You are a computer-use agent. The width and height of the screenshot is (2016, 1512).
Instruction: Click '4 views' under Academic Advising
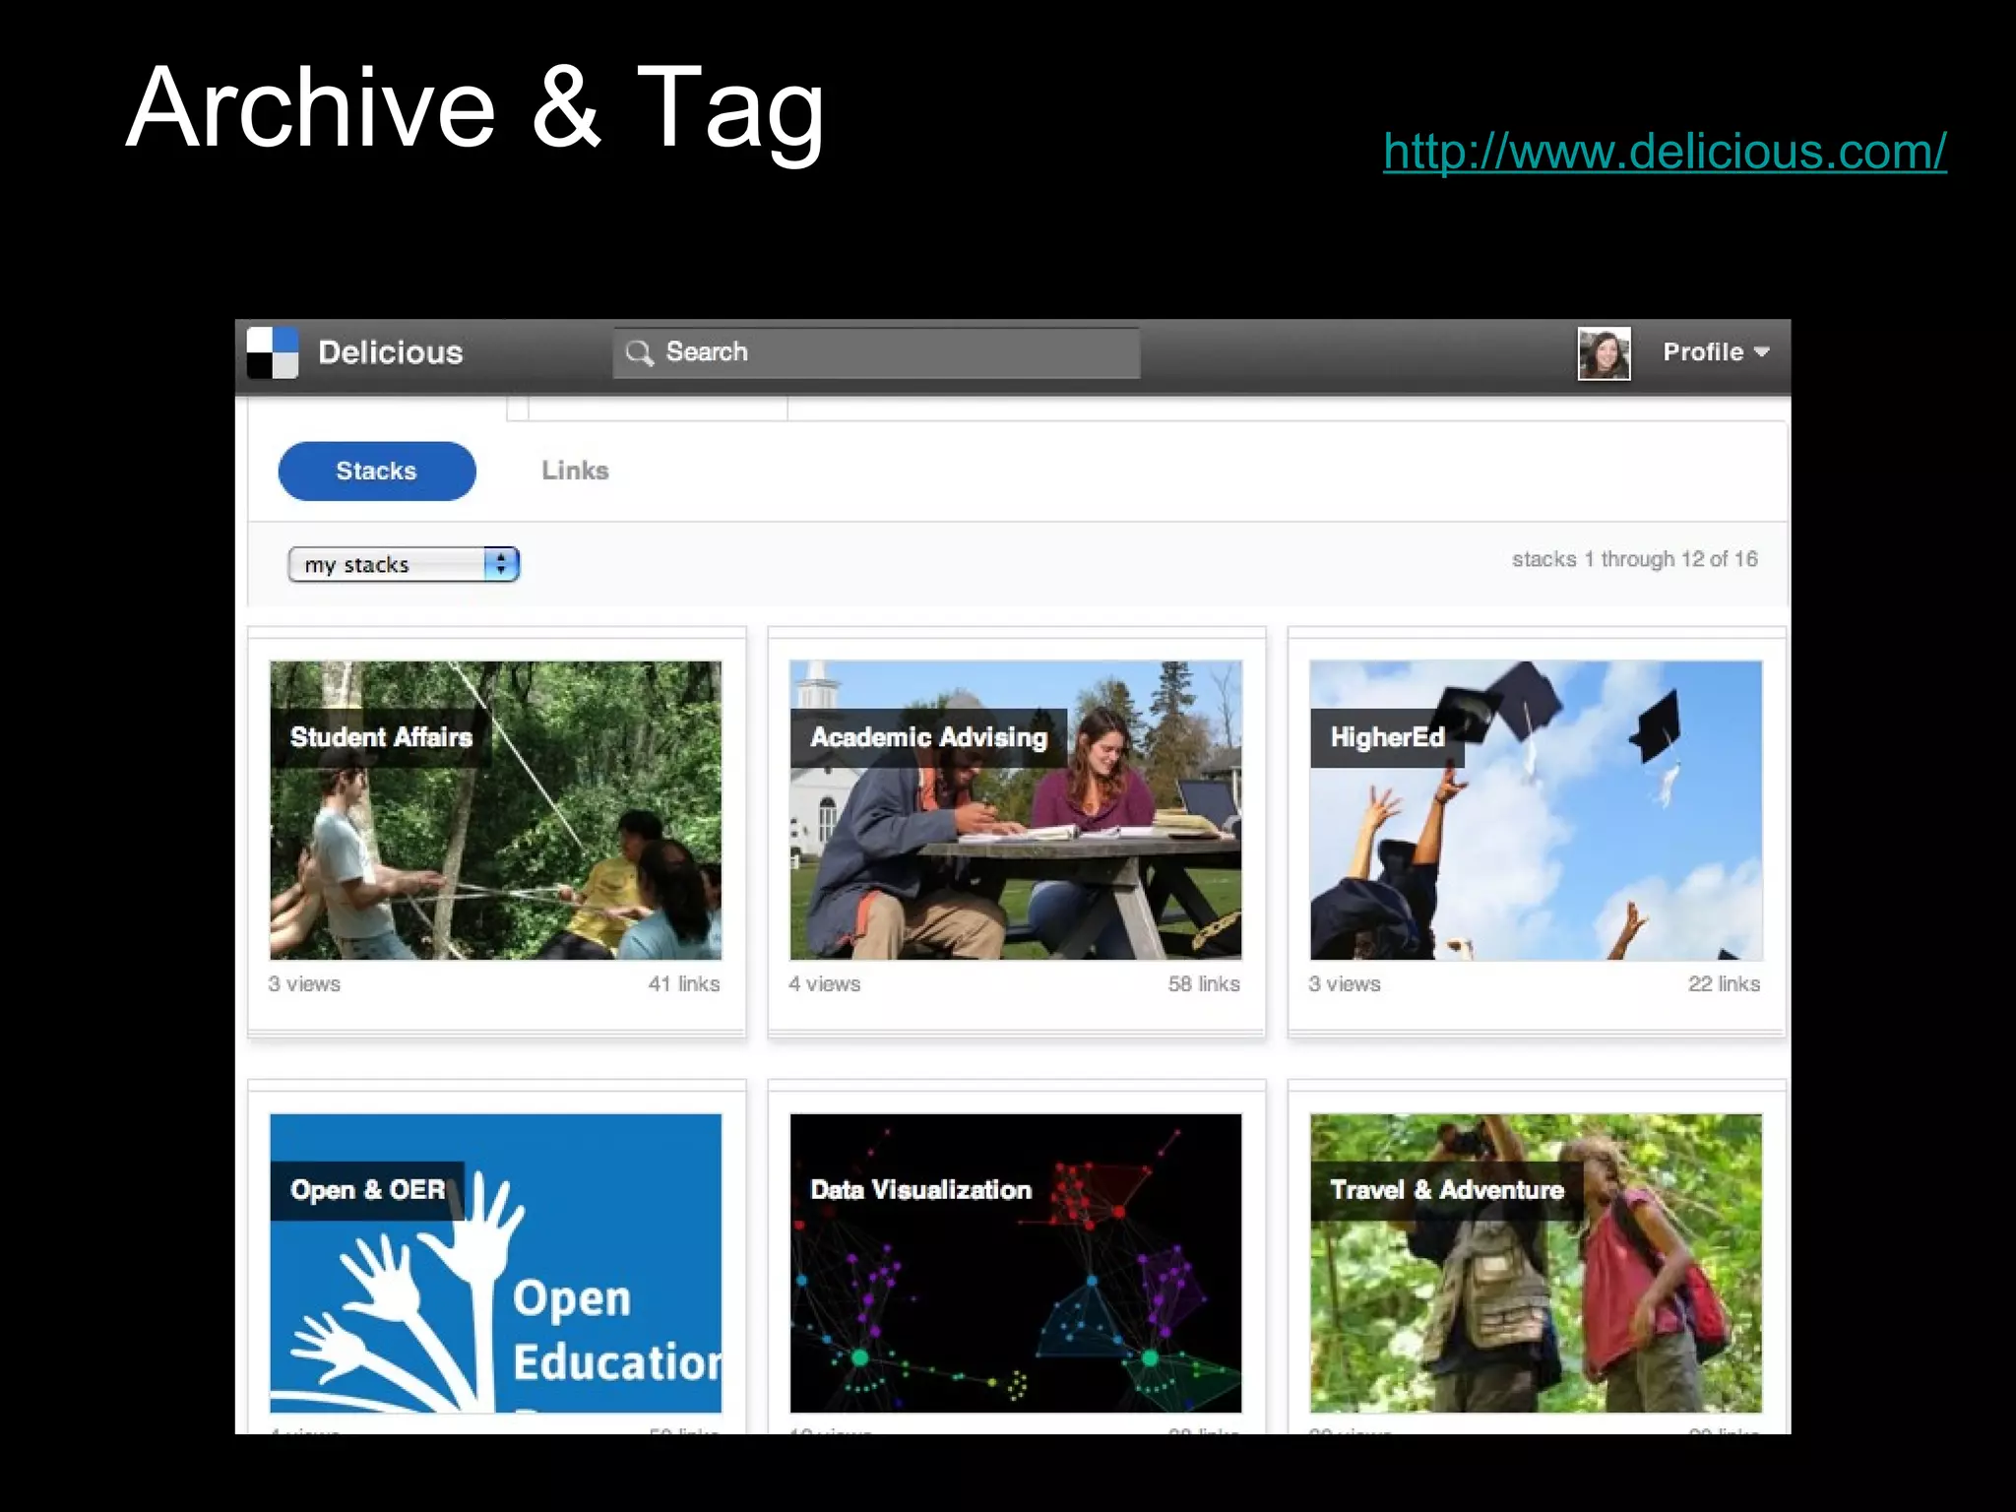pos(824,983)
